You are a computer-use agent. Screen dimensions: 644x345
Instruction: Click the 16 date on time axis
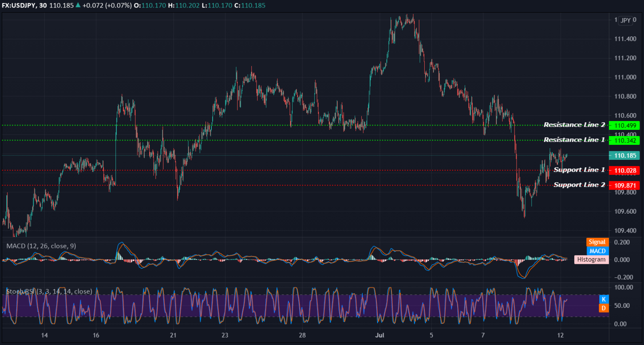click(96, 335)
